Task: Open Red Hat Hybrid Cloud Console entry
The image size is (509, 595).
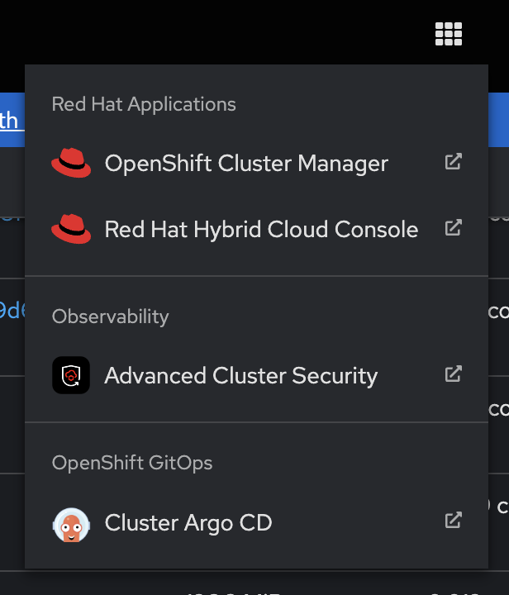Action: coord(256,229)
